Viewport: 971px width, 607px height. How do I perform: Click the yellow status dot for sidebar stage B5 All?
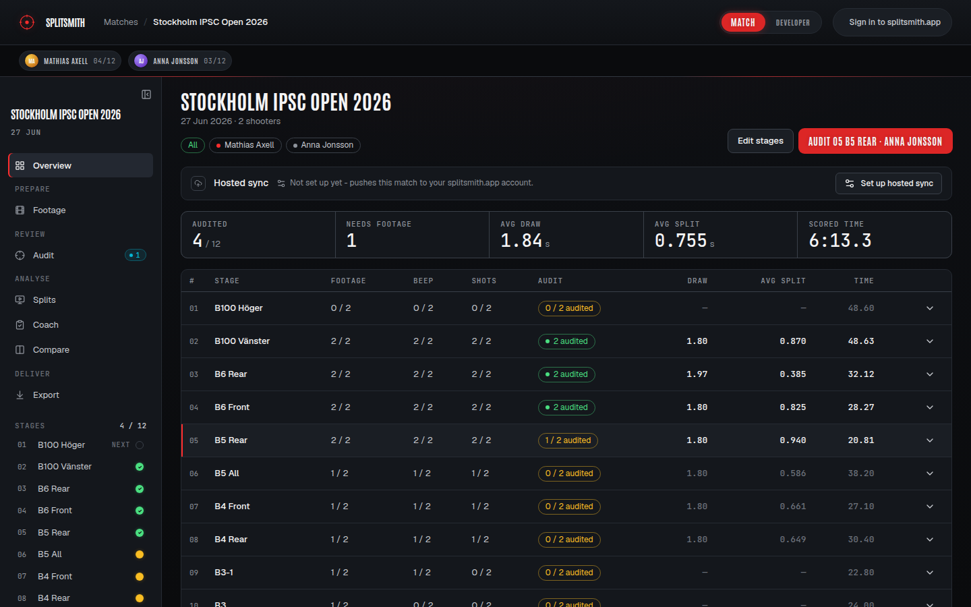tap(140, 554)
